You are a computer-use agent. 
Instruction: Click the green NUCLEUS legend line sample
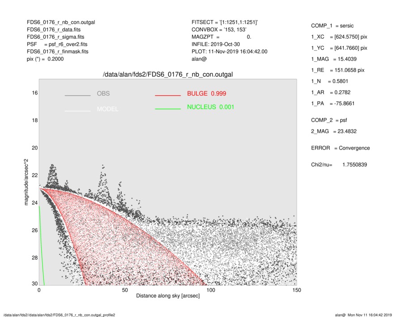click(x=168, y=109)
